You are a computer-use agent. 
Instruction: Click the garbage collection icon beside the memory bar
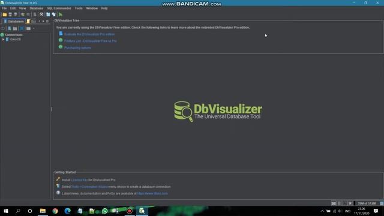(x=382, y=203)
